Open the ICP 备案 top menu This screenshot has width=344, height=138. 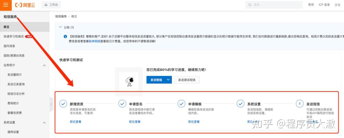tap(324, 5)
